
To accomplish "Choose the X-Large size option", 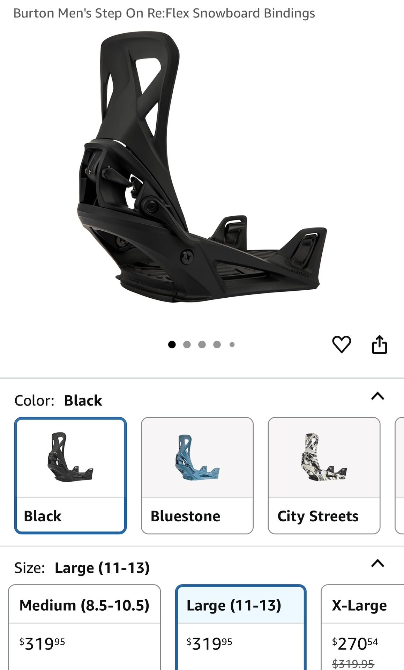I will [362, 627].
